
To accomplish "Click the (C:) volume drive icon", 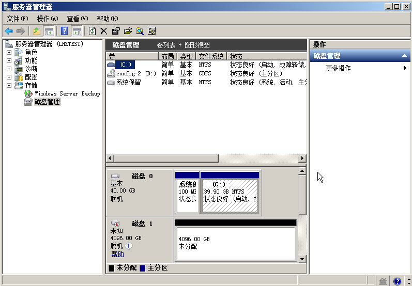I will click(111, 65).
